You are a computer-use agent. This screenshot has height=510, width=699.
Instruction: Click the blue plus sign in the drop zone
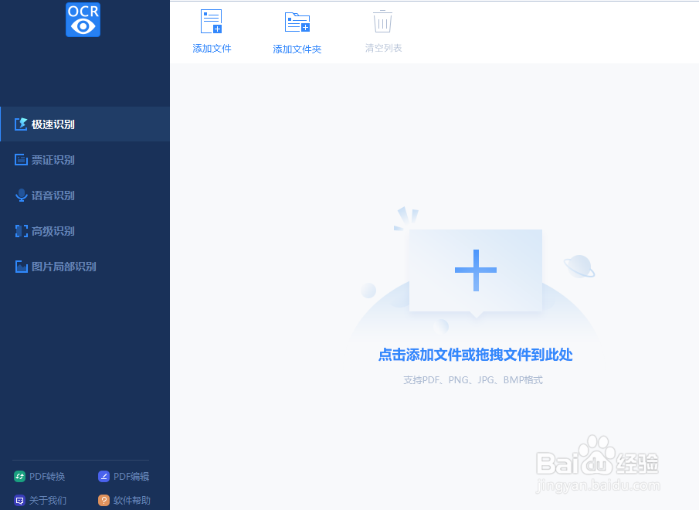[x=476, y=270]
